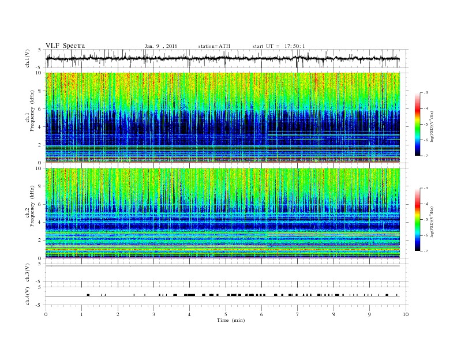
Task: Click the ch.1 voltage waveform trace
Action: pyautogui.click(x=223, y=58)
